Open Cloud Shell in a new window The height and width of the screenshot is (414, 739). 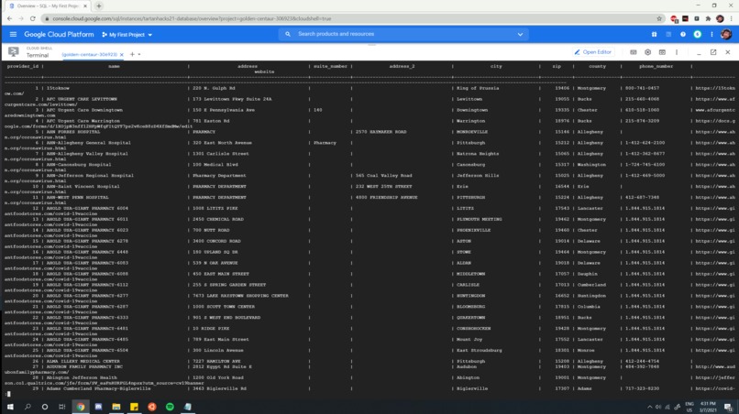tap(713, 52)
